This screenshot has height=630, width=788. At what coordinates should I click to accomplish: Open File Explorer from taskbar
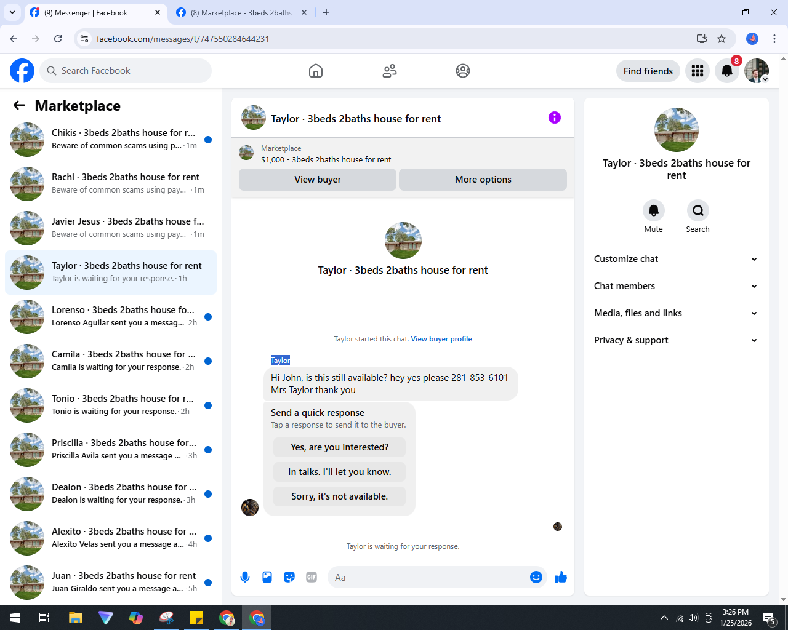75,618
